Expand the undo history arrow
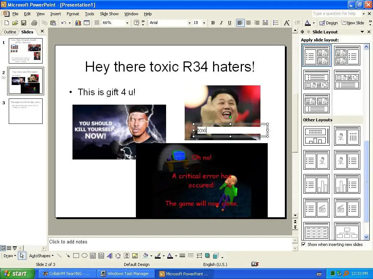This screenshot has height=279, width=373. [70, 23]
